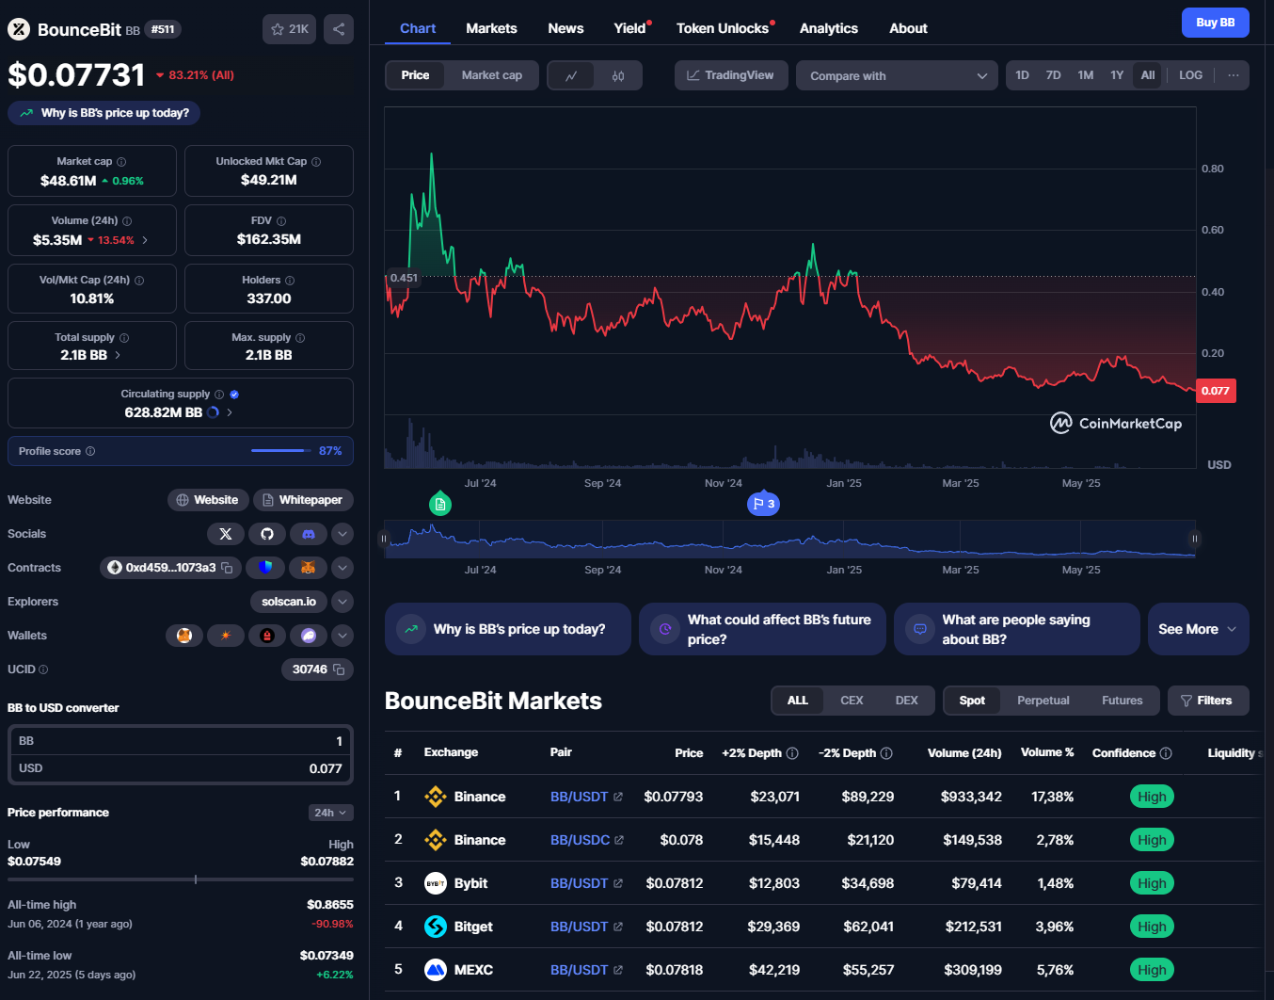The image size is (1274, 1000).
Task: Click the share icon next to the watchlist
Action: coord(339,29)
